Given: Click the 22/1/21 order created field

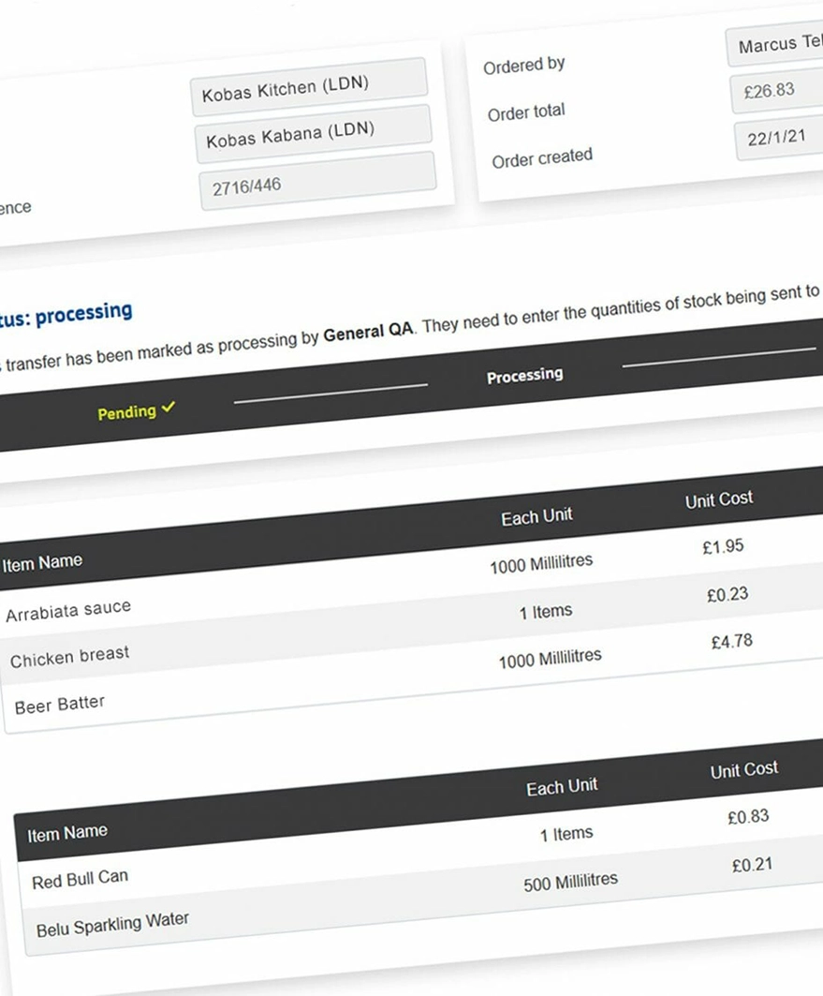Looking at the screenshot, I should (x=779, y=137).
